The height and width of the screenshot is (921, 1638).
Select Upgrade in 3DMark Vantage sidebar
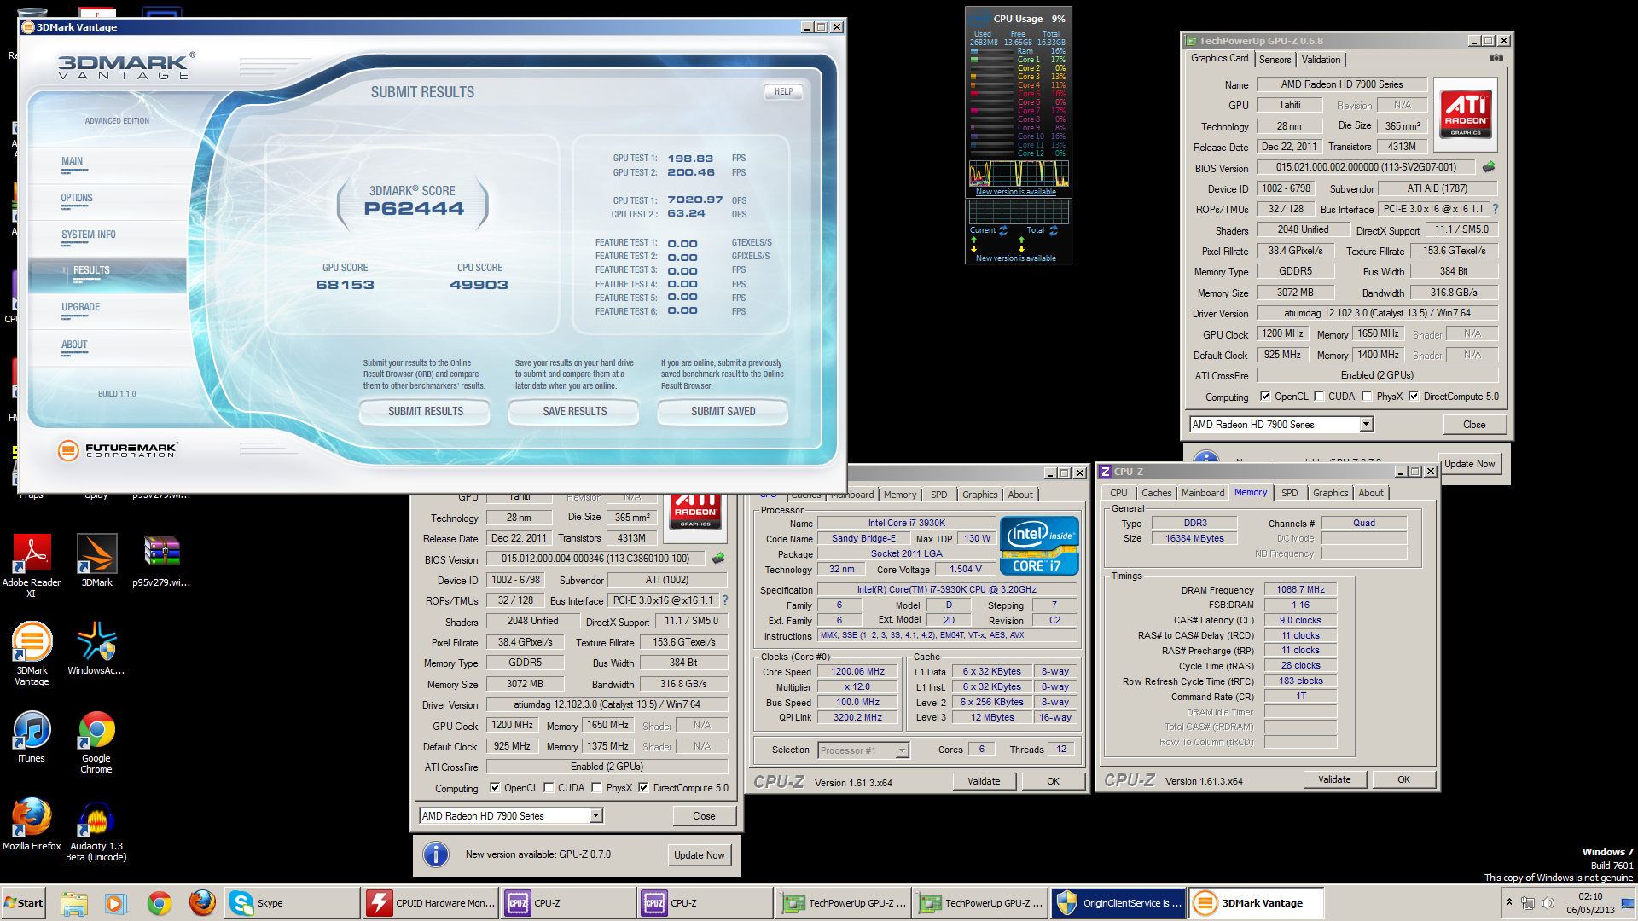(81, 307)
